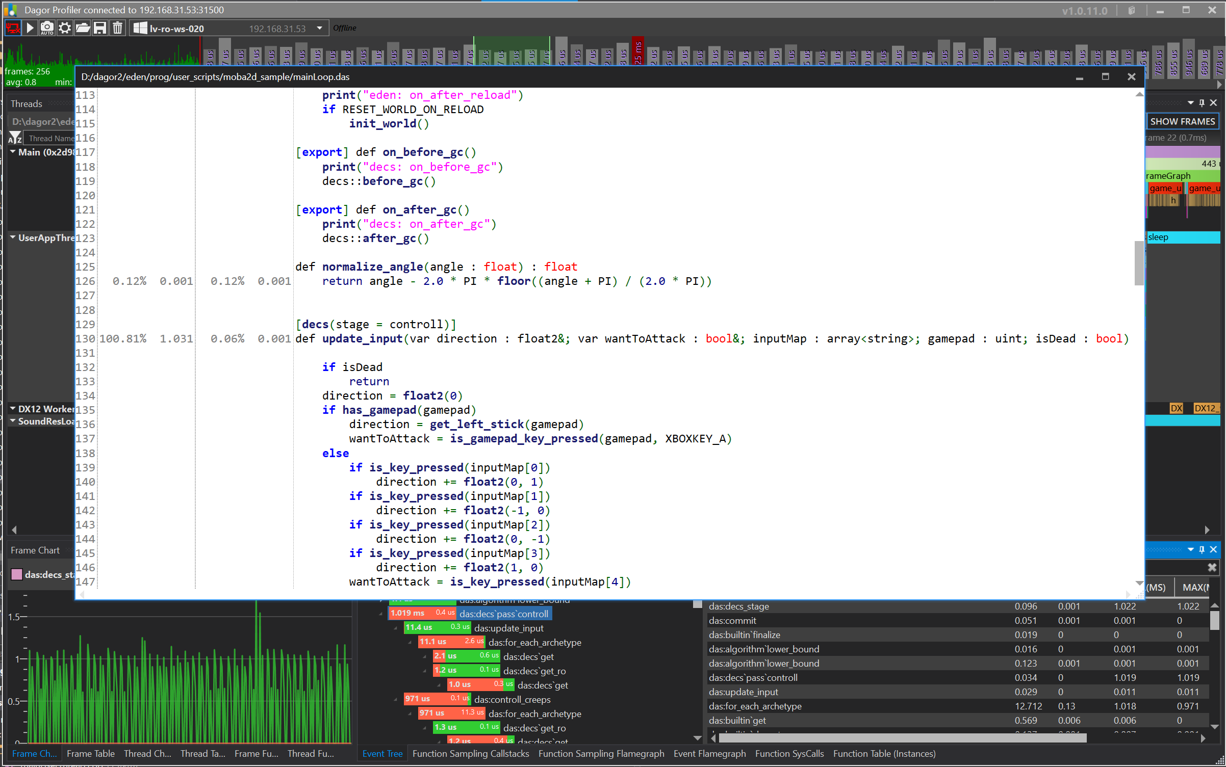Viewport: 1226px width, 767px height.
Task: Toggle the pin on the right frames panel
Action: pyautogui.click(x=1202, y=102)
